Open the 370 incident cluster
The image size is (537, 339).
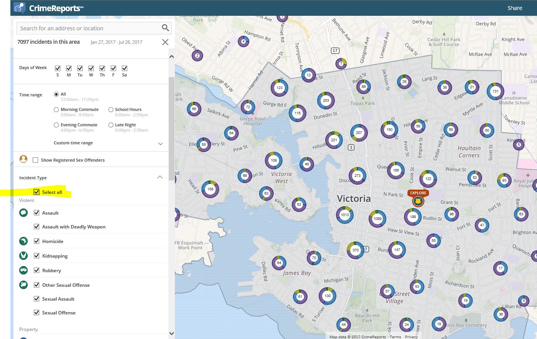pyautogui.click(x=356, y=250)
